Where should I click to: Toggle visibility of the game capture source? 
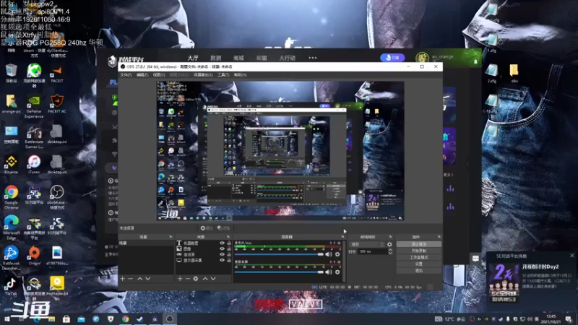[222, 255]
